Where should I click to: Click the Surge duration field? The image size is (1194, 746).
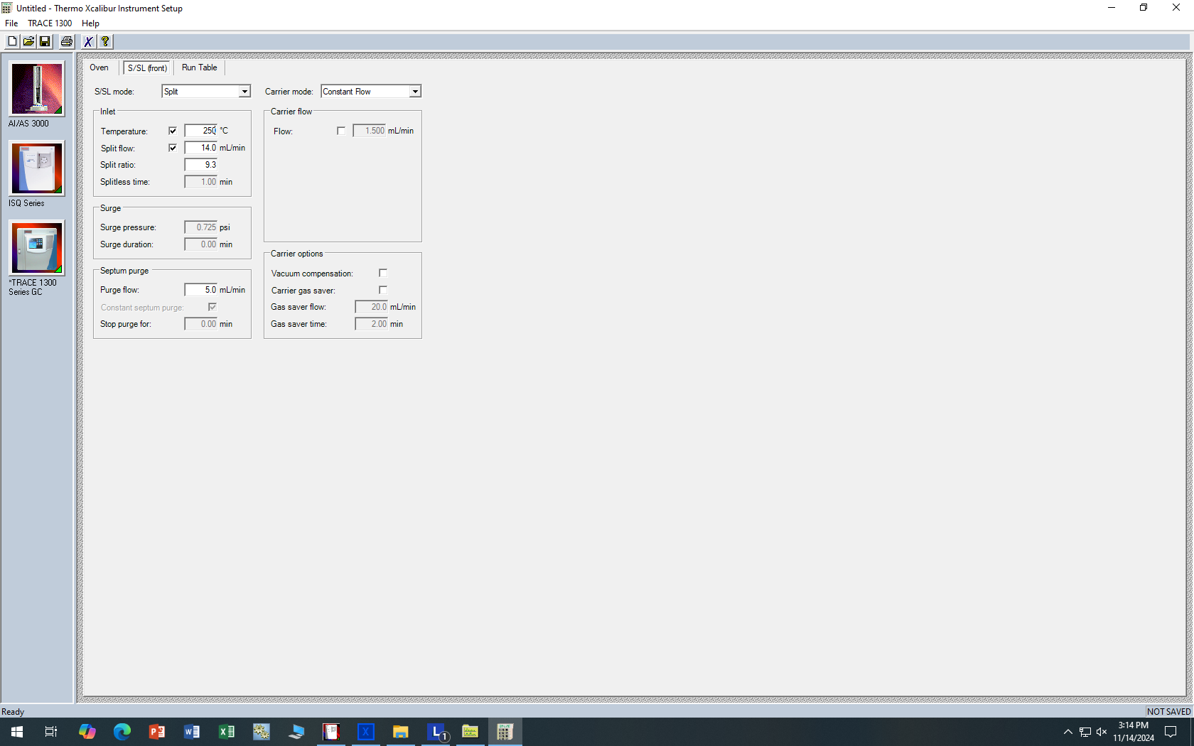200,244
